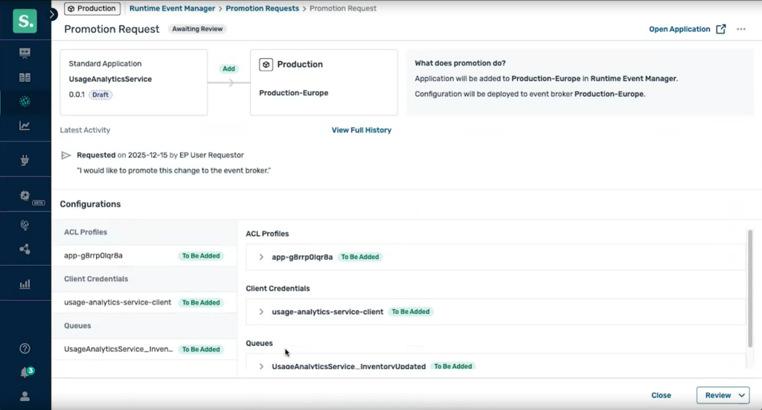This screenshot has height=410, width=762.
Task: Click View Full History link
Action: click(362, 130)
